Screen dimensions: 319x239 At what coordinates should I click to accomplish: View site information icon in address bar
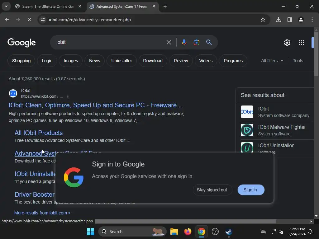(x=43, y=20)
